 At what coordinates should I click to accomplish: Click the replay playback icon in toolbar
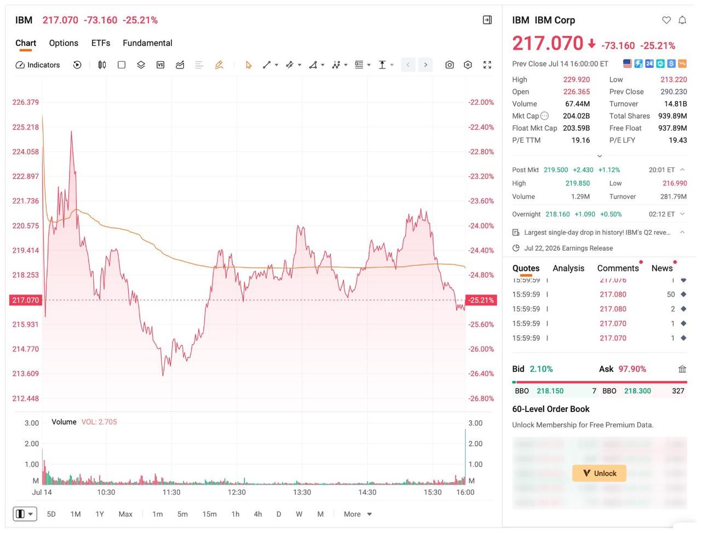click(x=77, y=65)
